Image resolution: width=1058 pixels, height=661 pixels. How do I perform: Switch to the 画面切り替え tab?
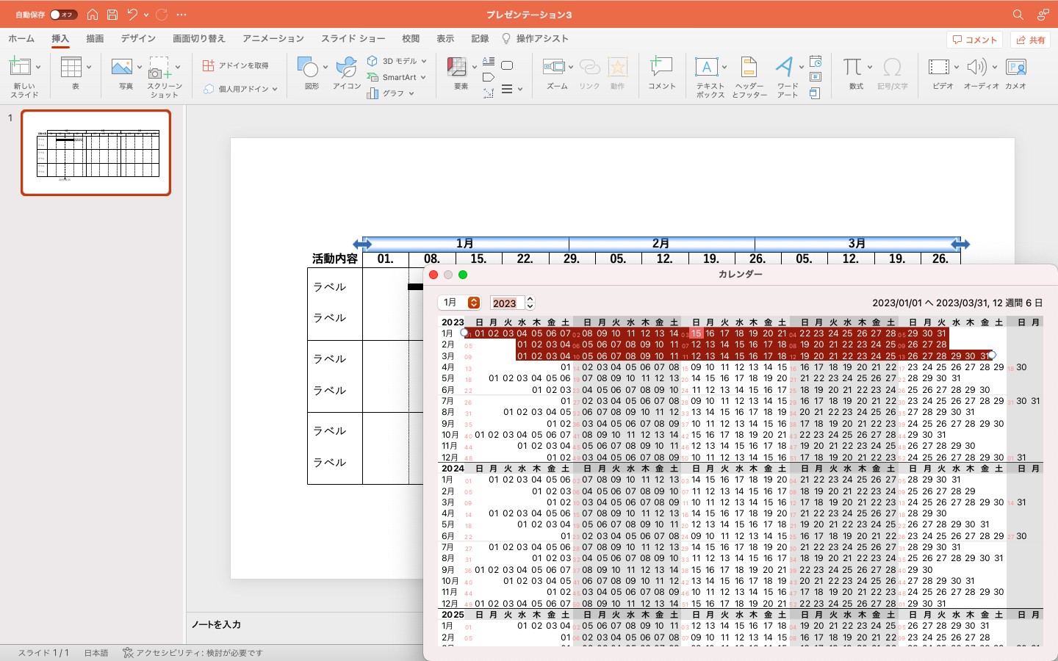click(199, 39)
